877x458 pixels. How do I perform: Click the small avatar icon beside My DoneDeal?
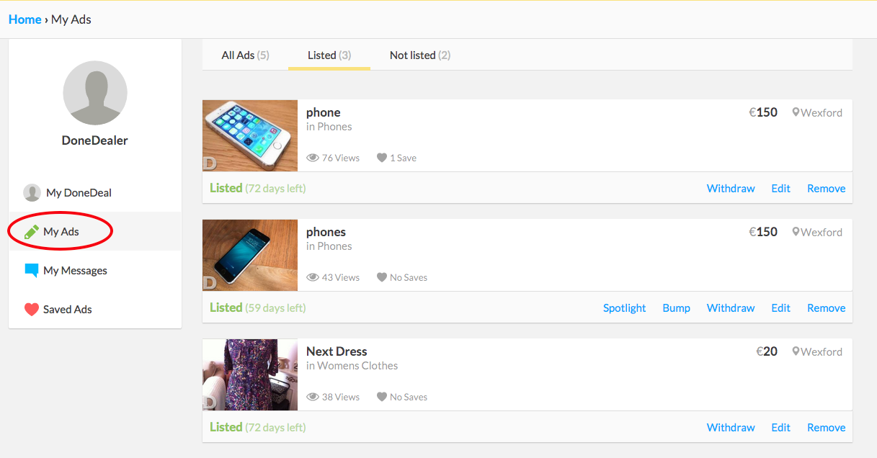(x=32, y=193)
